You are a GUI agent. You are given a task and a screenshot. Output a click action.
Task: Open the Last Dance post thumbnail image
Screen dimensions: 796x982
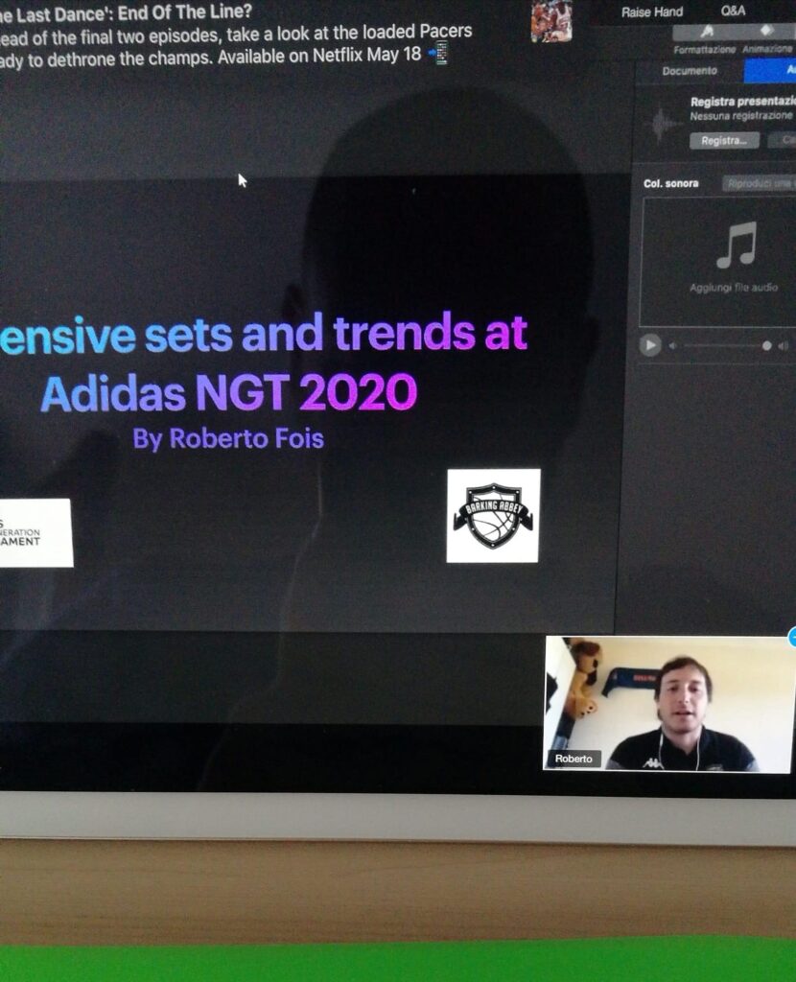[551, 21]
